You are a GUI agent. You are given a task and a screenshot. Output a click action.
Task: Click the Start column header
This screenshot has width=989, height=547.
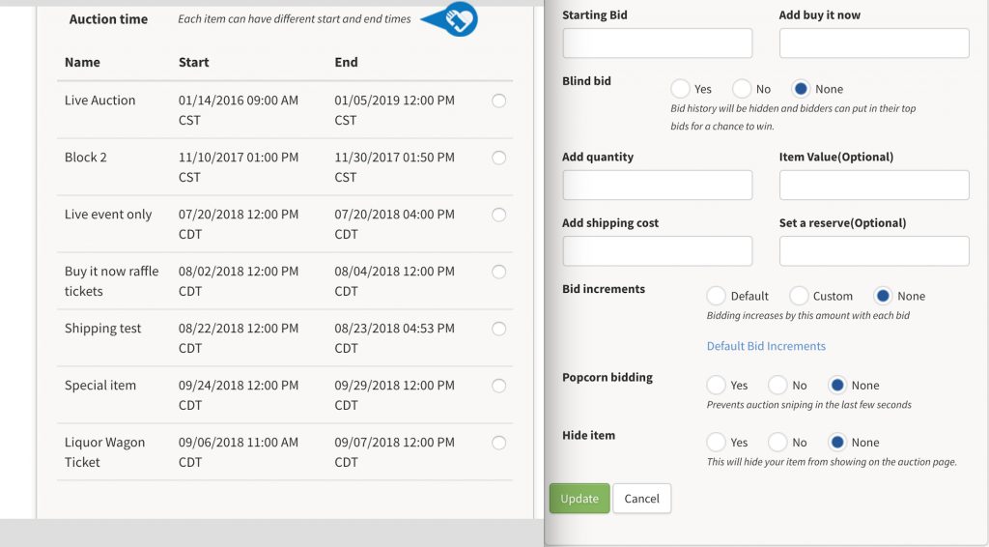tap(193, 62)
